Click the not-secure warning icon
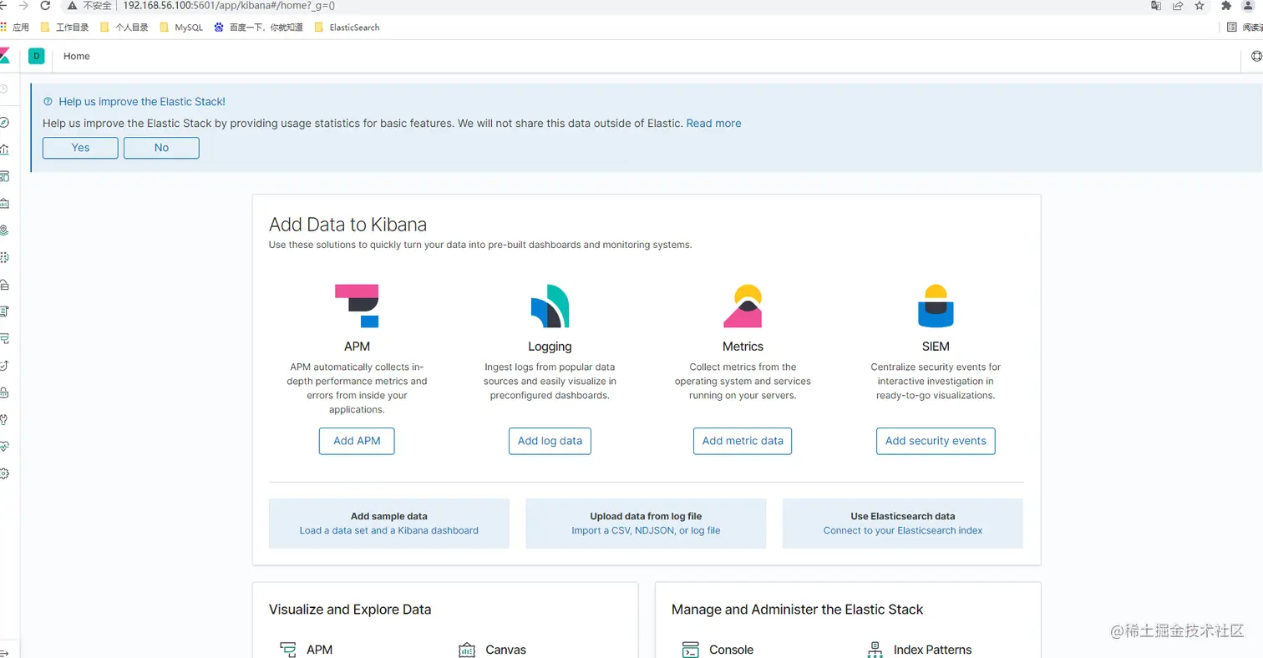Image resolution: width=1263 pixels, height=658 pixels. (73, 6)
